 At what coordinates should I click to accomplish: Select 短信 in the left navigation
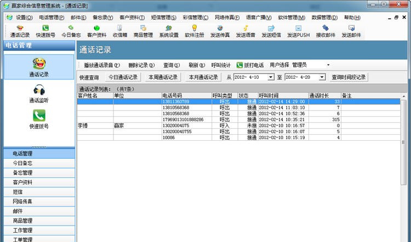[x=39, y=192]
